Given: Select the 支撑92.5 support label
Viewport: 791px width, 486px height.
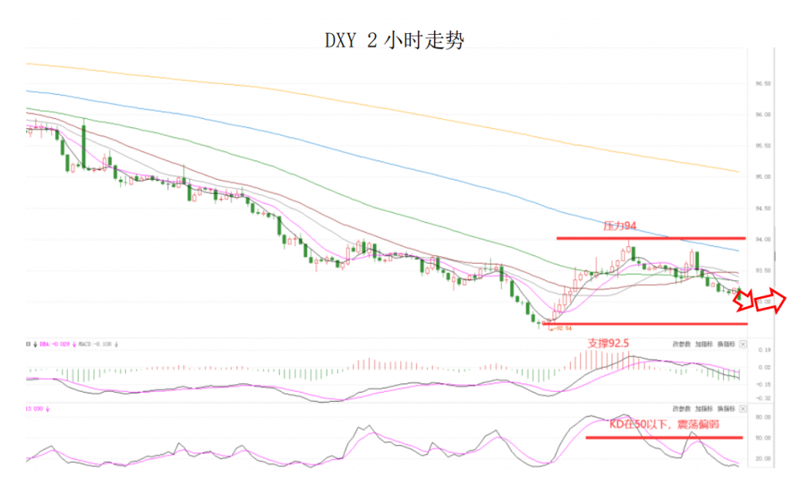Looking at the screenshot, I should [608, 343].
